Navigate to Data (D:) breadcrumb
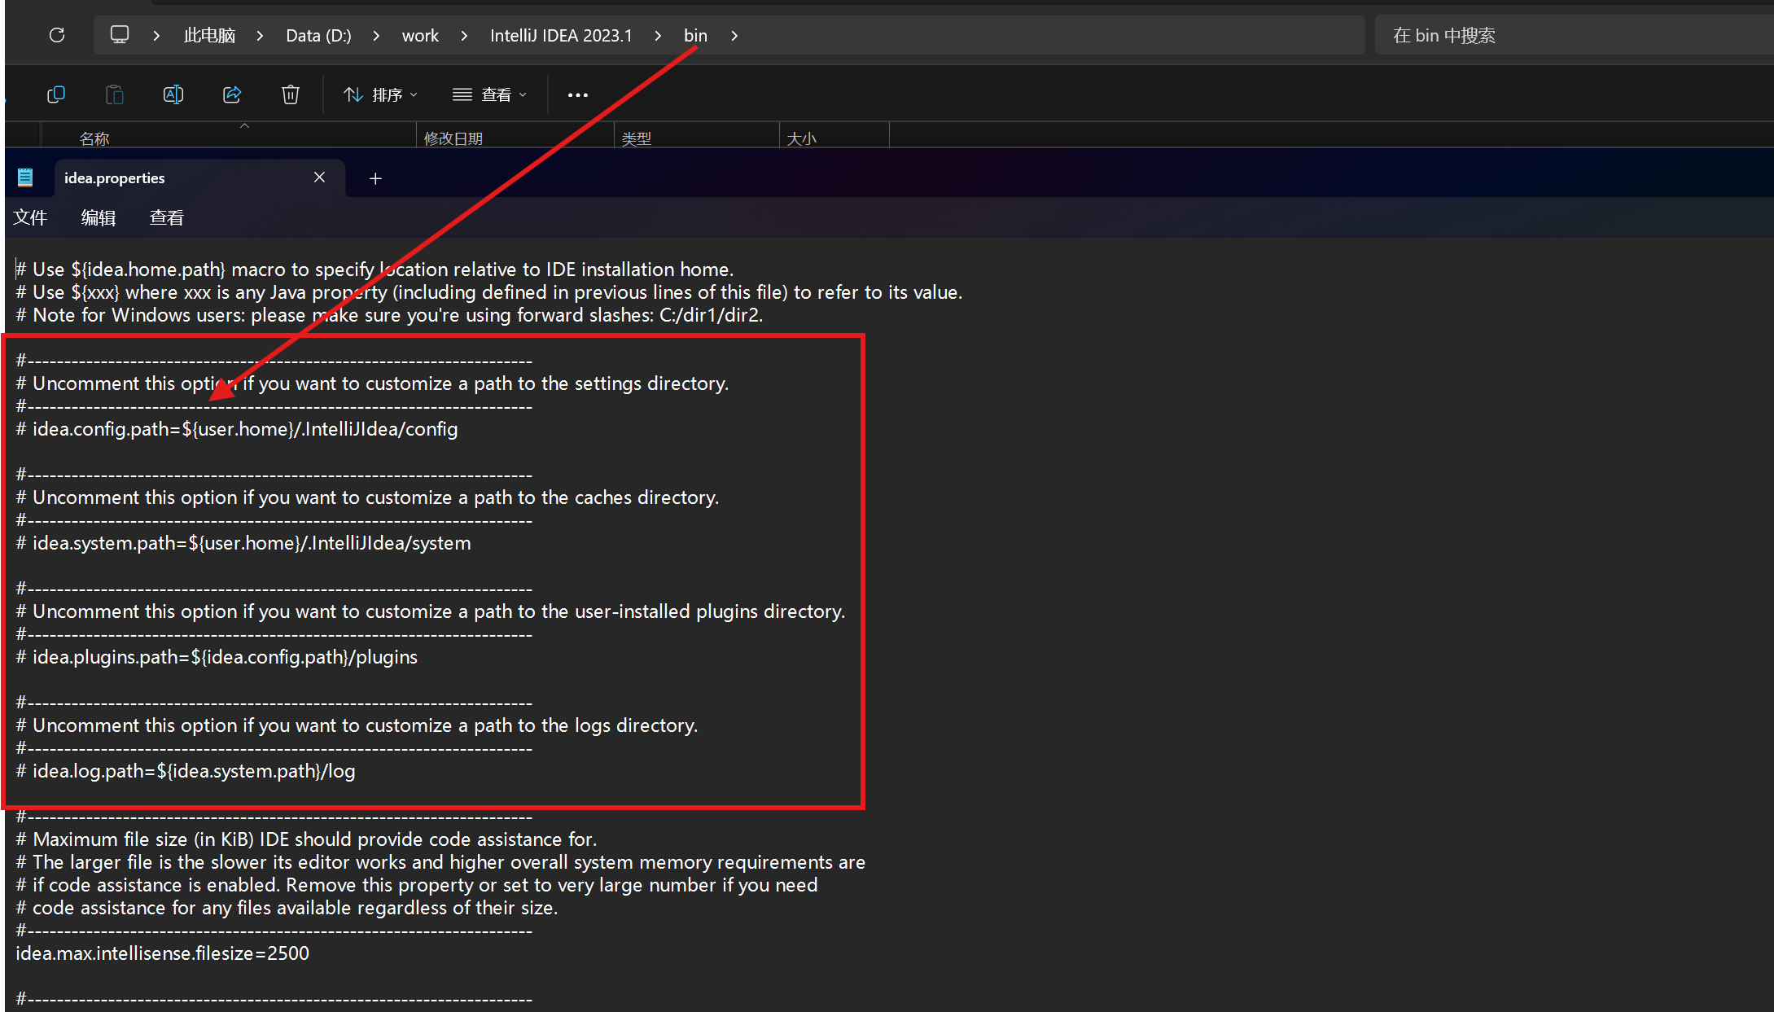 [318, 36]
